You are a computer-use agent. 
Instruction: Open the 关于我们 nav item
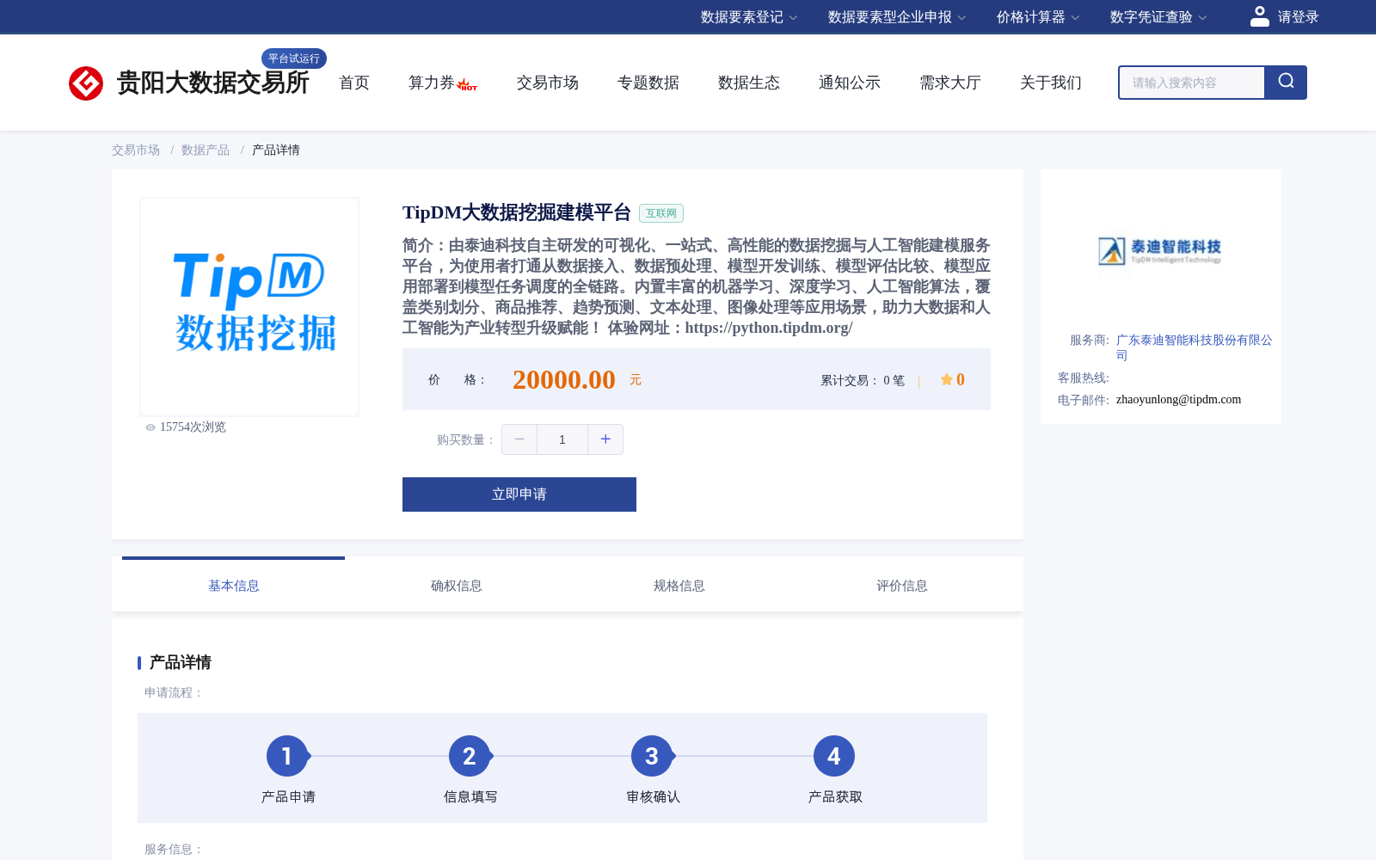tap(1051, 83)
